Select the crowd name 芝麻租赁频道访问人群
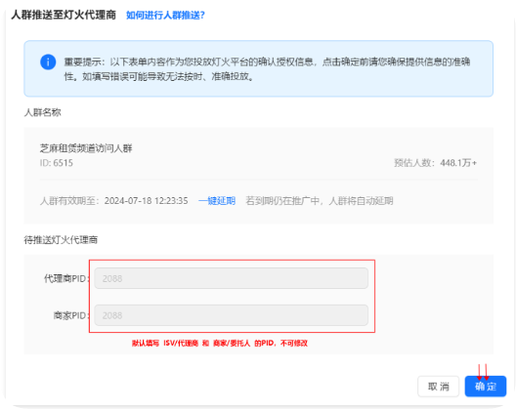The width and height of the screenshot is (516, 409). pos(86,148)
